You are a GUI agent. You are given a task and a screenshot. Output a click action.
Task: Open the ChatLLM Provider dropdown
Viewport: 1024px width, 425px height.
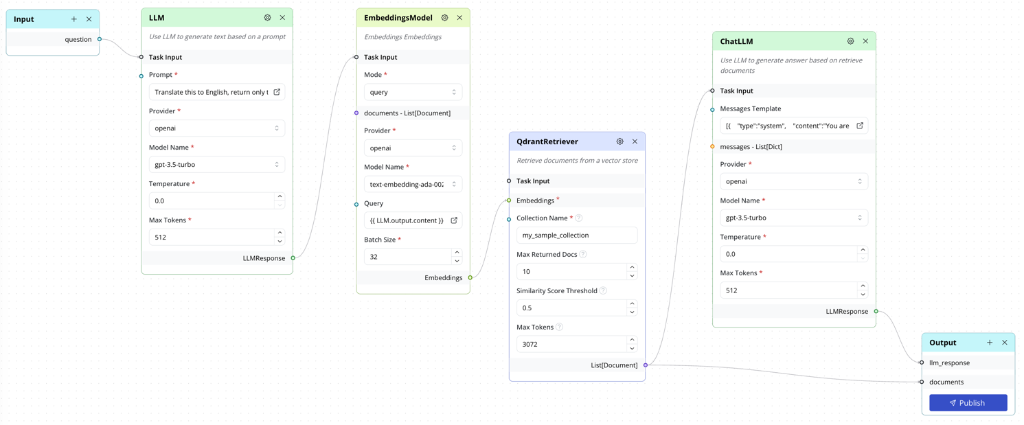coord(794,181)
